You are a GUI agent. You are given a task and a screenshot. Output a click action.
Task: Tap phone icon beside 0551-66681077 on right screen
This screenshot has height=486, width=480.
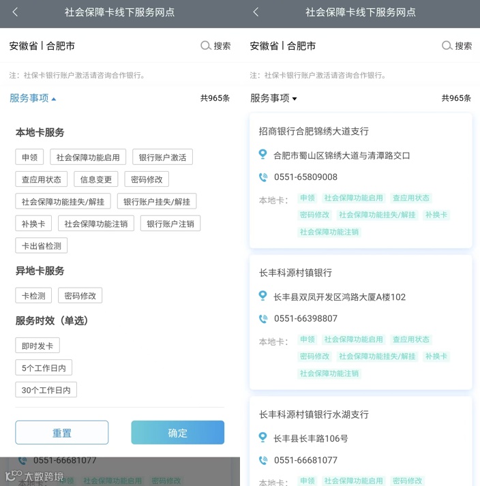263,460
